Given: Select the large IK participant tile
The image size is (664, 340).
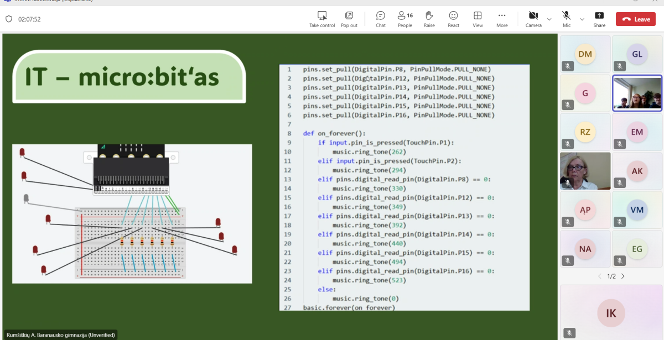Looking at the screenshot, I should coord(611,312).
